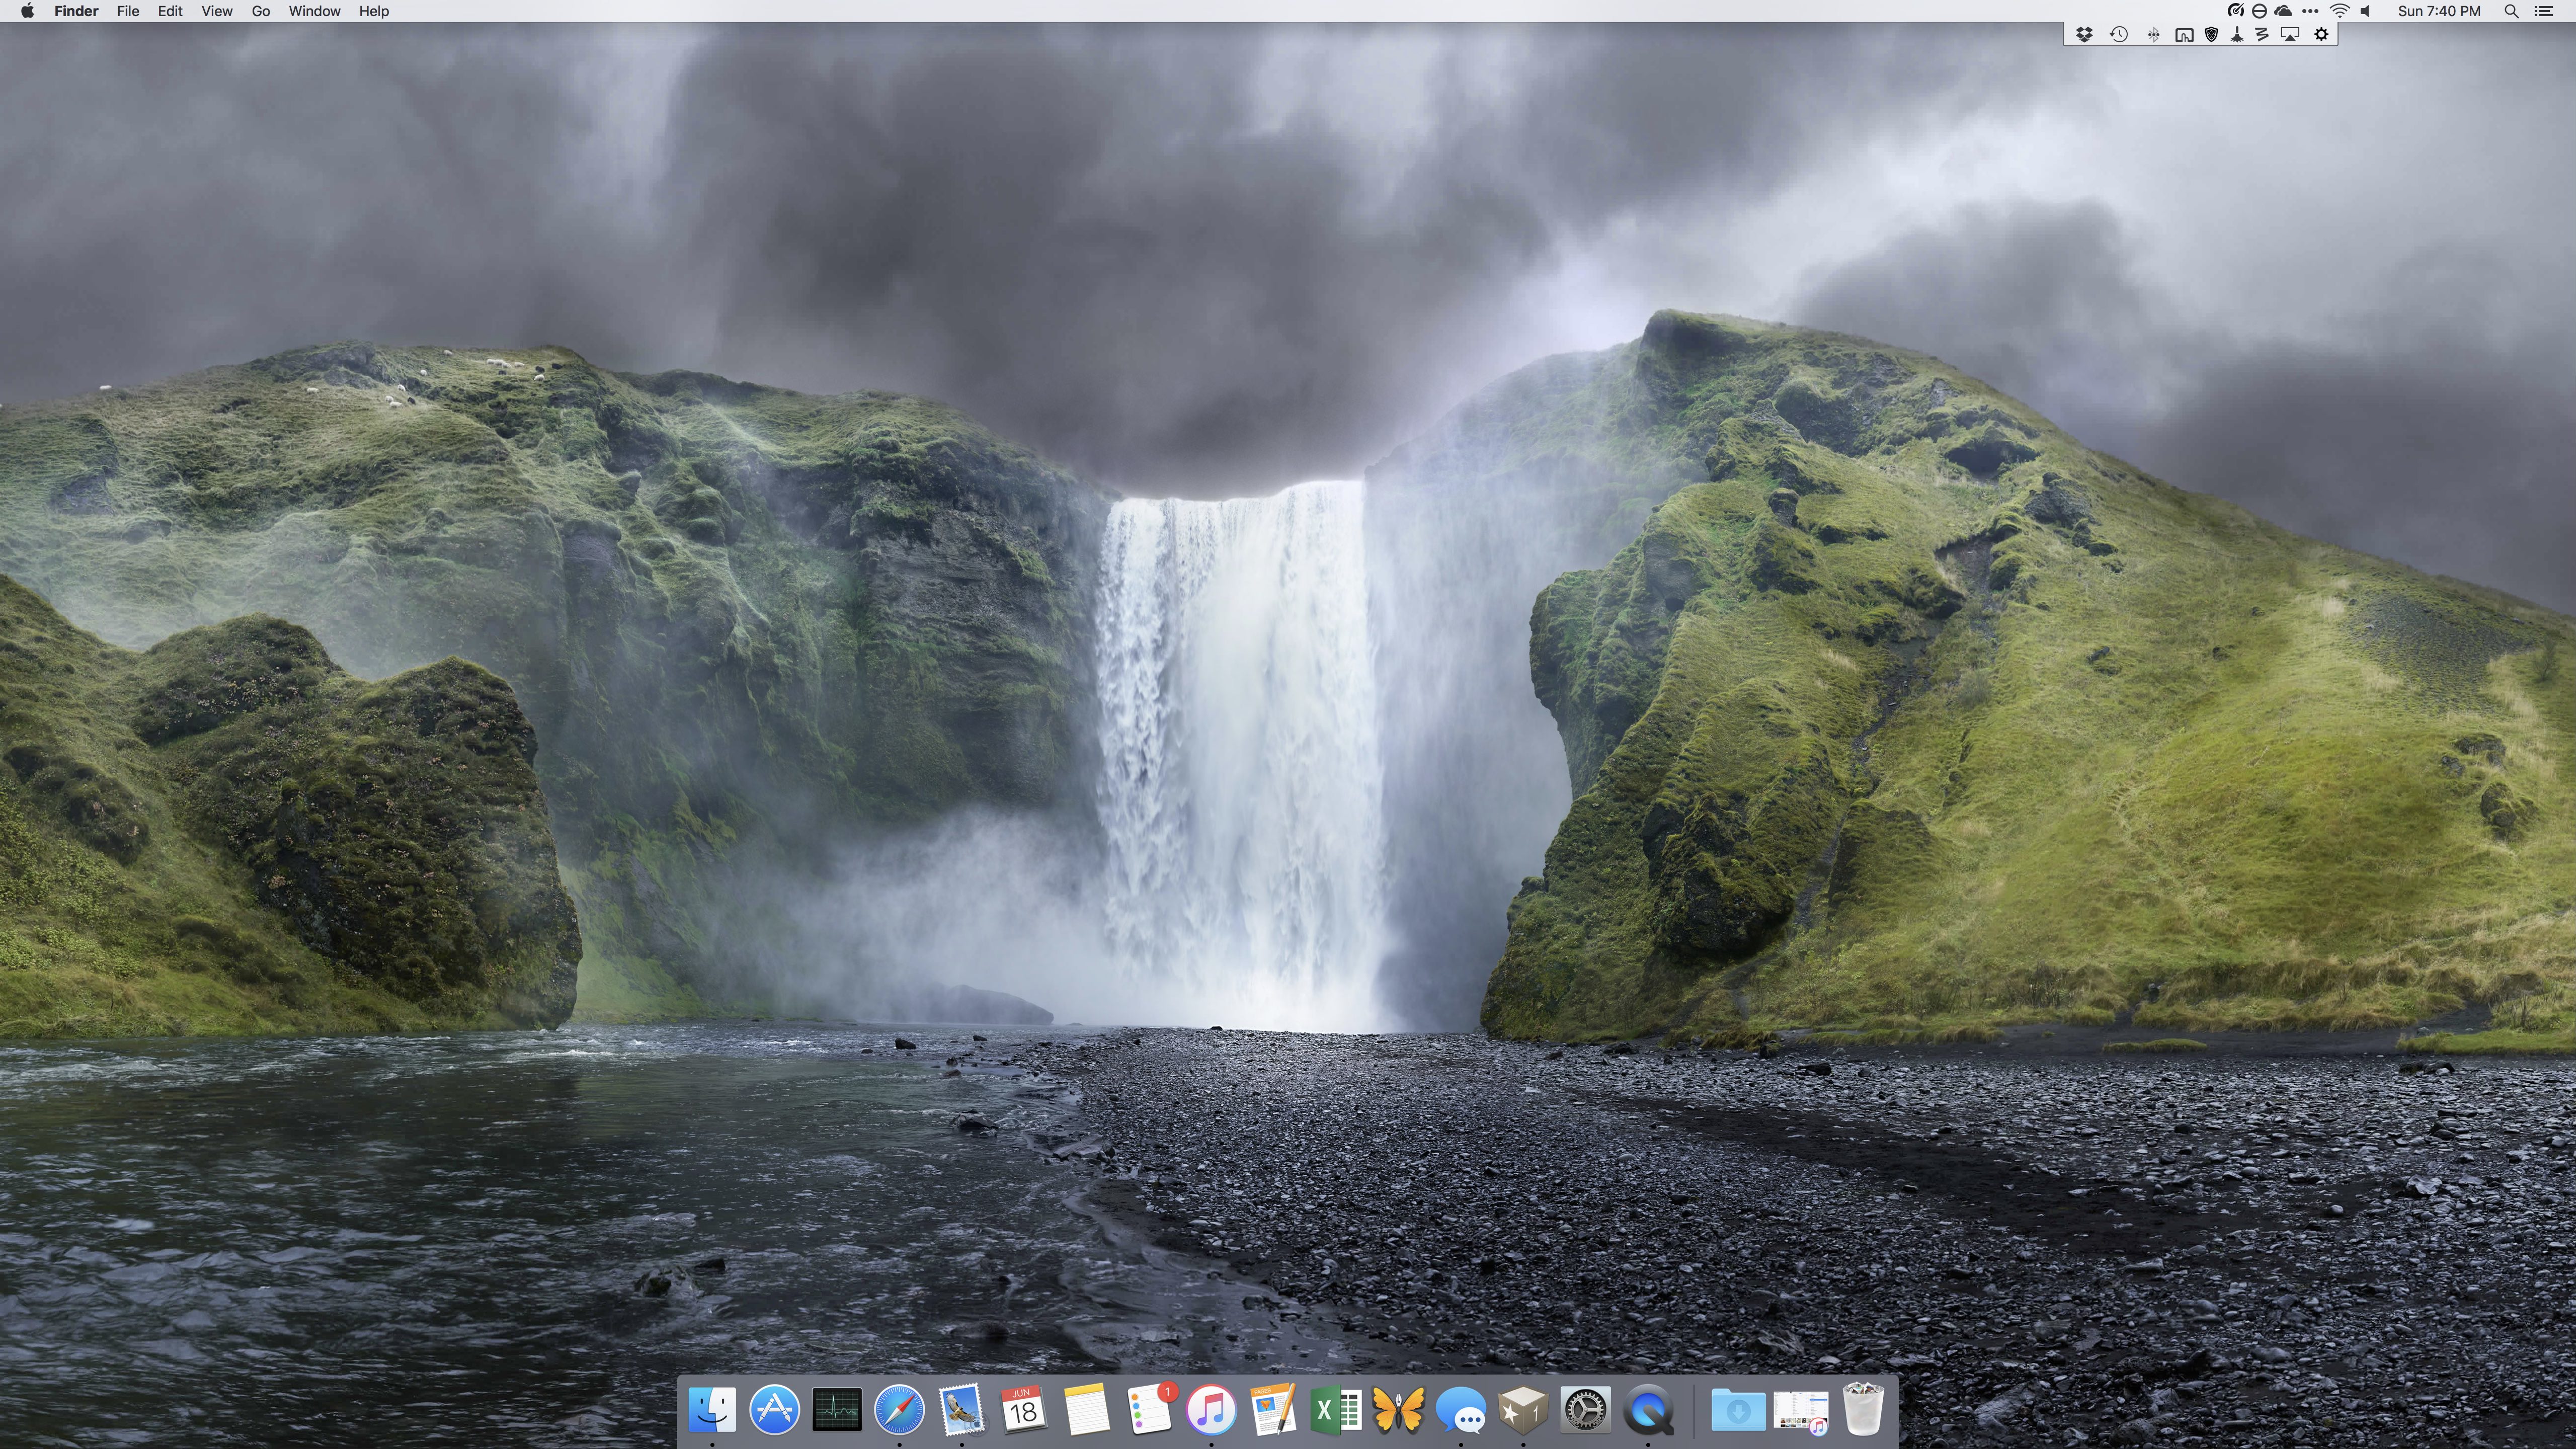This screenshot has height=1449, width=2576.
Task: Click the Bluetooth status icon
Action: (x=2153, y=34)
